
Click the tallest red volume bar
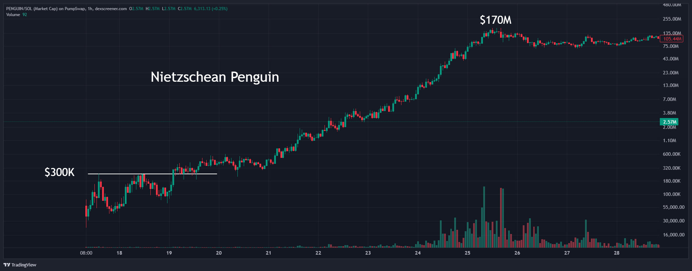click(501, 218)
